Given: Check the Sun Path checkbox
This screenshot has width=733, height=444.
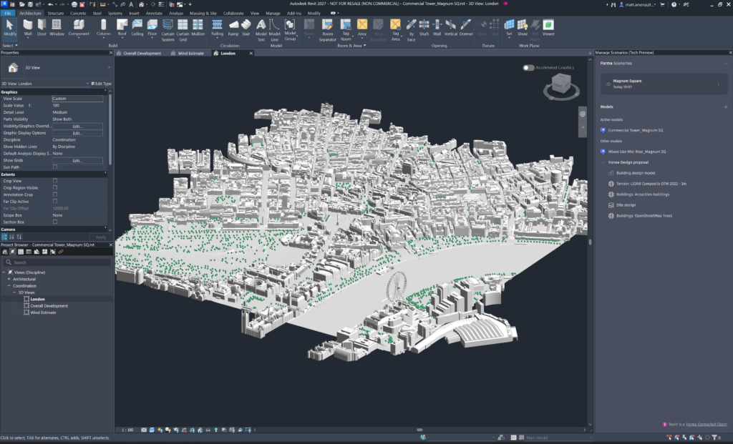Looking at the screenshot, I should [x=55, y=167].
